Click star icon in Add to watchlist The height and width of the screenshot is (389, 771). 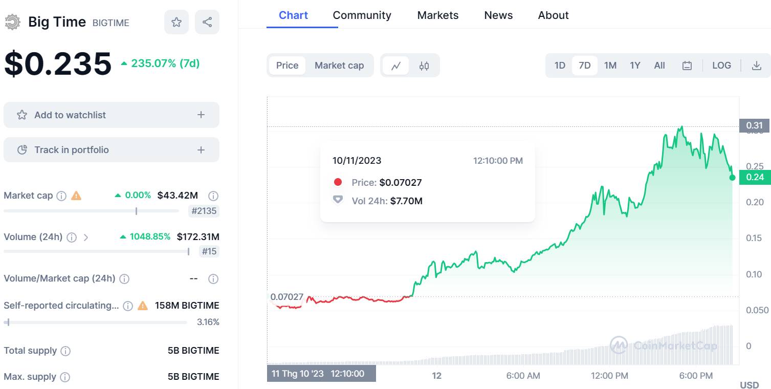[x=22, y=115]
